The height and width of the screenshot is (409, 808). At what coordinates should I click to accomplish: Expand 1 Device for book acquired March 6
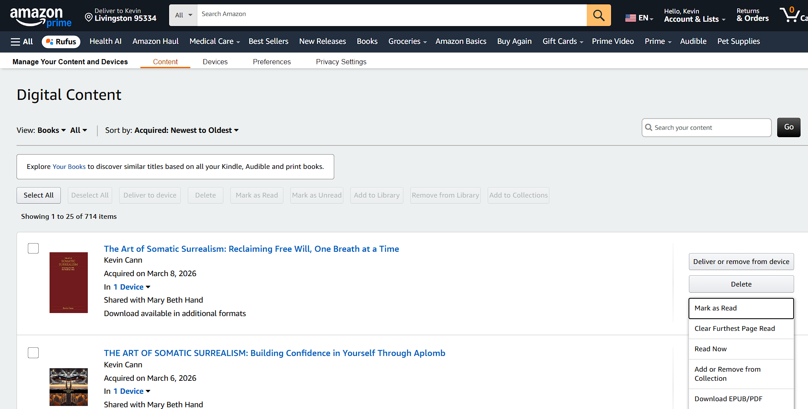[x=132, y=391]
